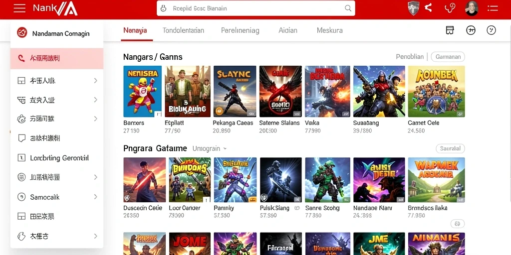Open the Sanre Scohg game thumbnail
511x255 pixels.
(x=327, y=180)
